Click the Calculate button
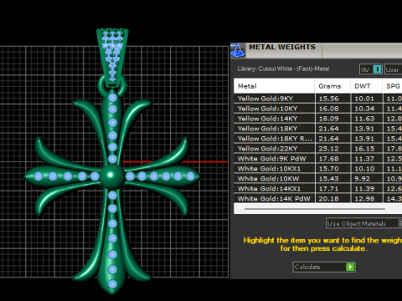The height and width of the screenshot is (301, 402). coord(324,267)
